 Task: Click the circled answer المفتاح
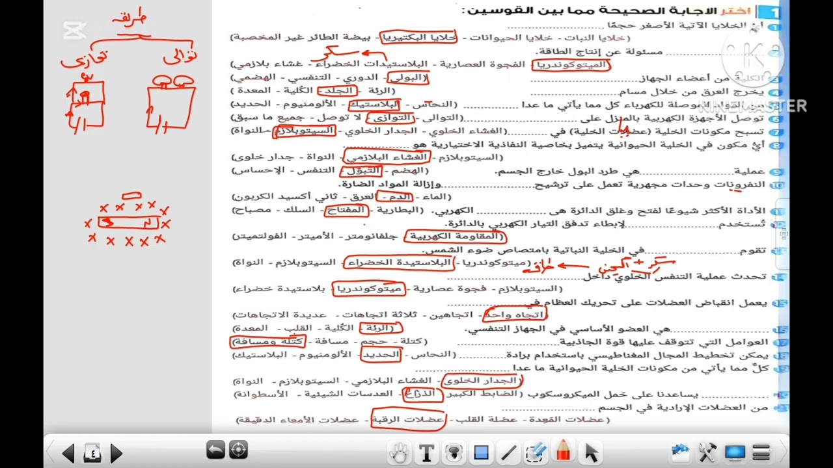tap(346, 211)
